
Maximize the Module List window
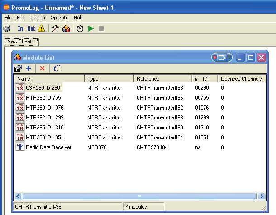251,58
